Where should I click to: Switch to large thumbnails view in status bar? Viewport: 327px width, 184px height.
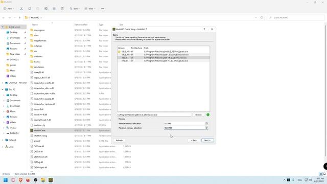click(x=324, y=174)
